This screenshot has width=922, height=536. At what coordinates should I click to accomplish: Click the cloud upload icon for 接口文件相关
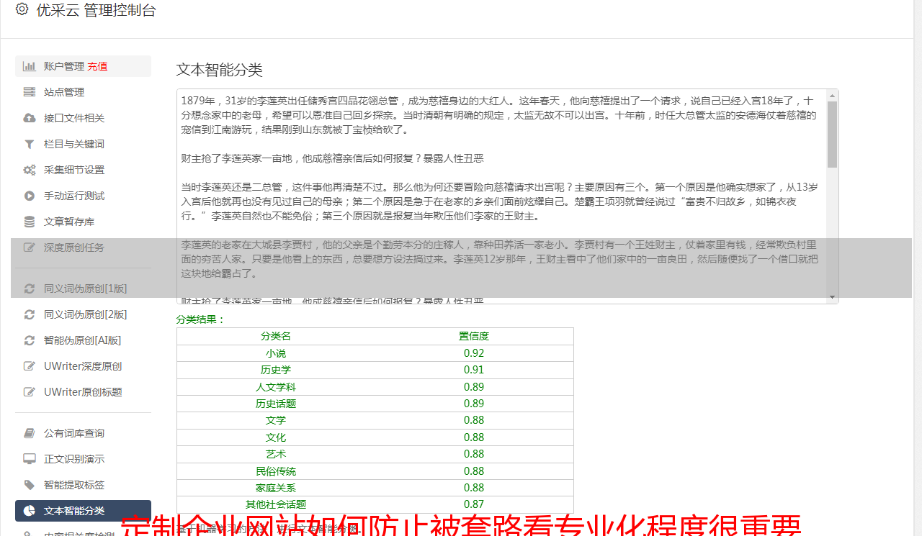30,118
